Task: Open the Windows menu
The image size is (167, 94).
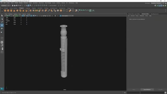Action: pyautogui.click(x=26, y=3)
